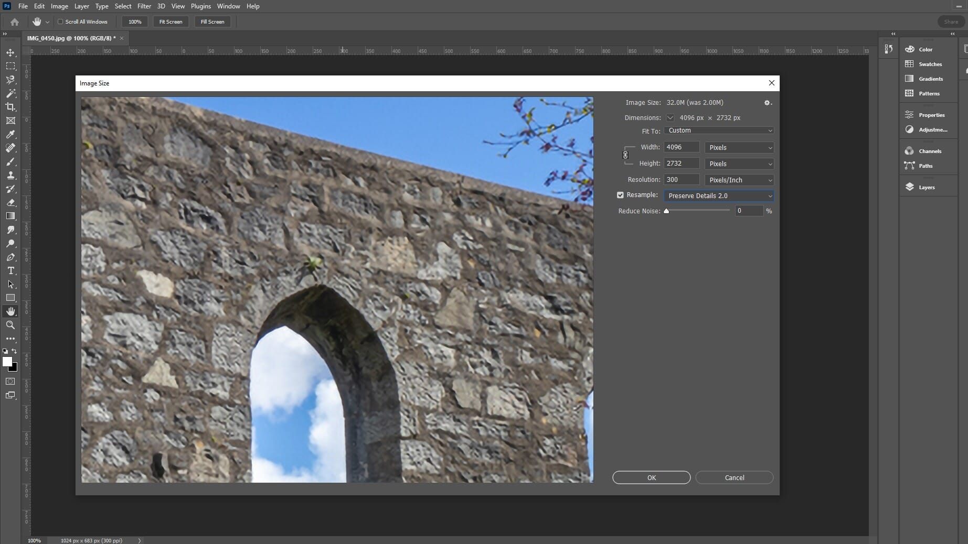This screenshot has height=544, width=968.
Task: Select the Zoom tool
Action: (x=10, y=325)
